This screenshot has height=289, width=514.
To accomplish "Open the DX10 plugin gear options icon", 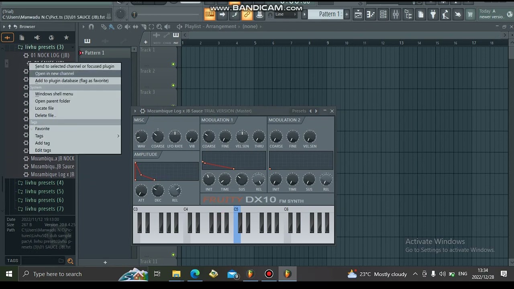I will 142,111.
